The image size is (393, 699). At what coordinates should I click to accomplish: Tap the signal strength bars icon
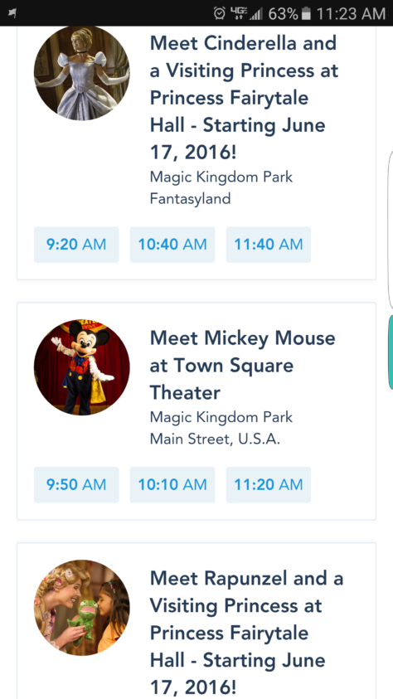click(x=255, y=14)
